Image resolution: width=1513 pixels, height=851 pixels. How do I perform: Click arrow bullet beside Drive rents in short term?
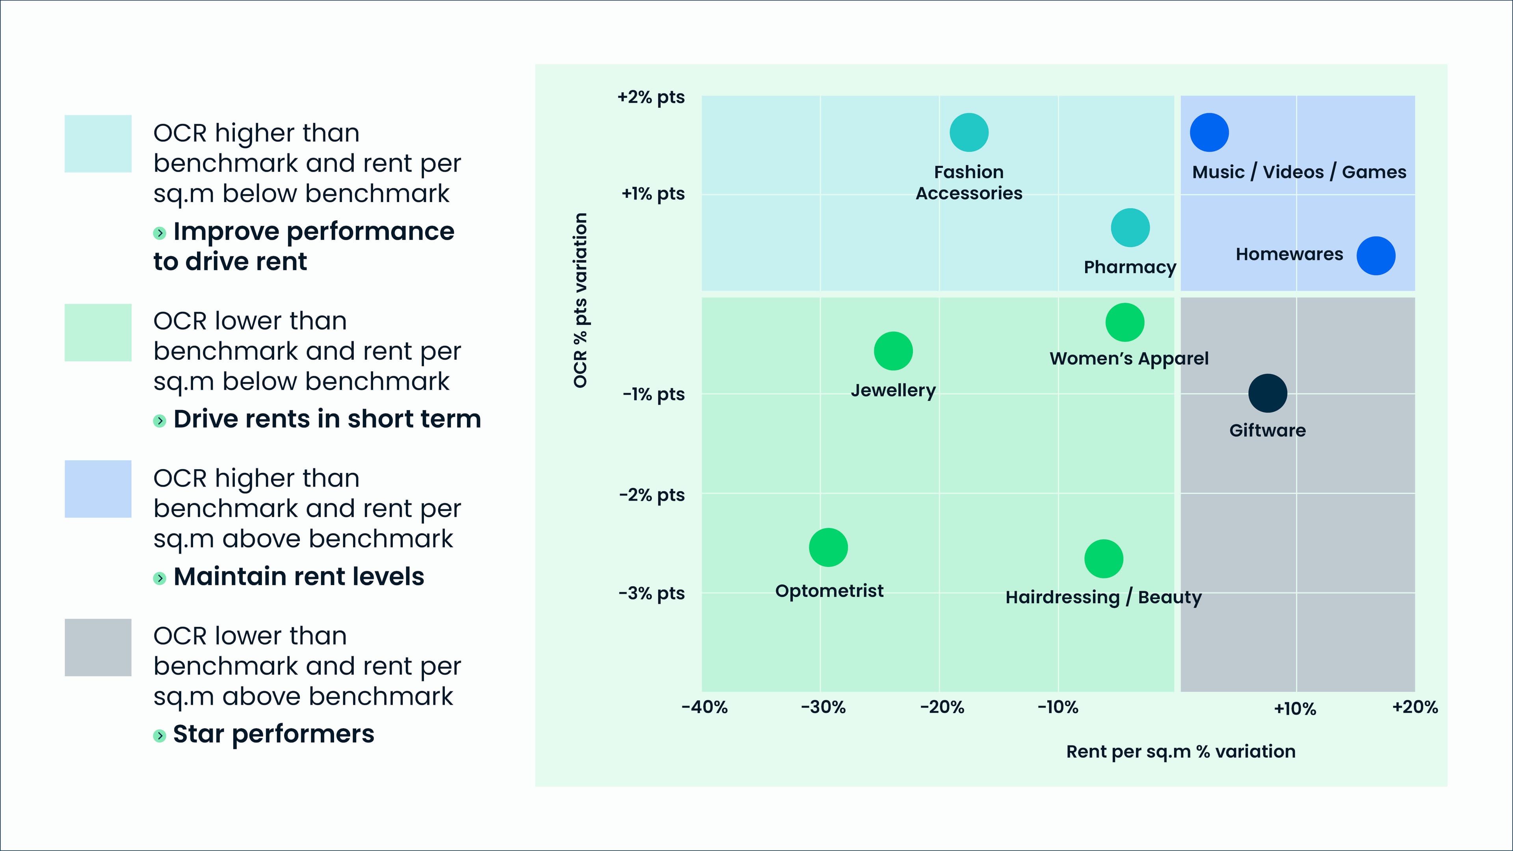click(x=159, y=420)
